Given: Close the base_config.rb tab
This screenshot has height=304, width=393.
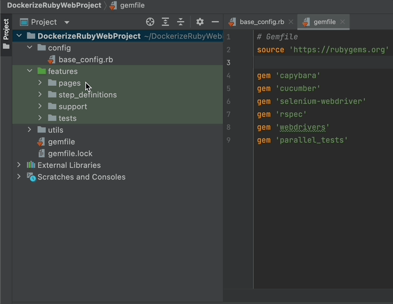Looking at the screenshot, I should point(291,22).
